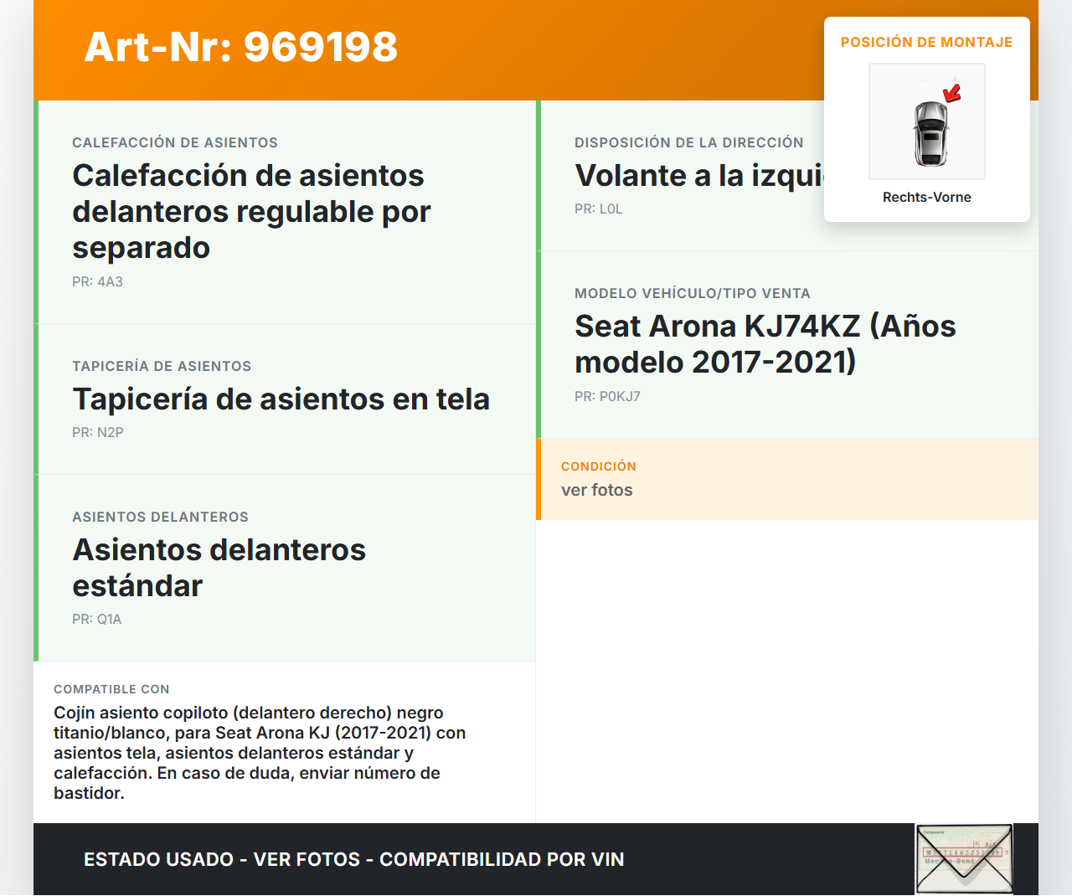Click the Estado Usado footer banner text
The height and width of the screenshot is (896, 1072).
click(x=353, y=860)
